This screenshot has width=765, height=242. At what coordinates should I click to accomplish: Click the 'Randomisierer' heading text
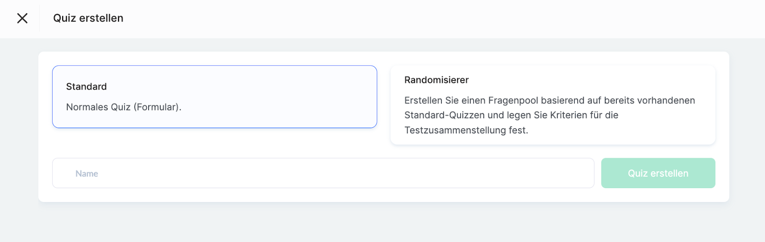(436, 80)
